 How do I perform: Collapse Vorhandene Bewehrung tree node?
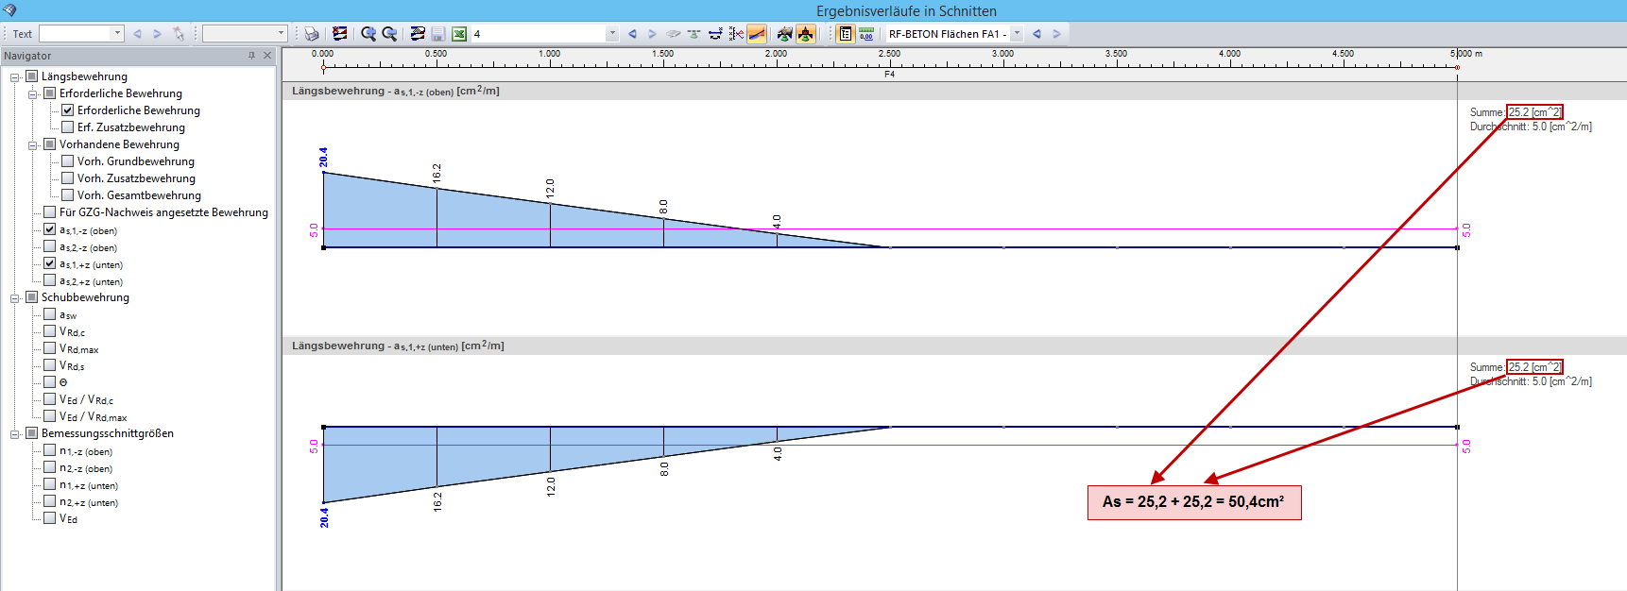click(33, 145)
